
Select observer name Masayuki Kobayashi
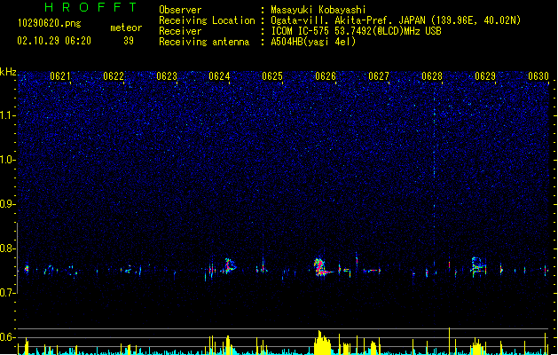click(x=318, y=10)
